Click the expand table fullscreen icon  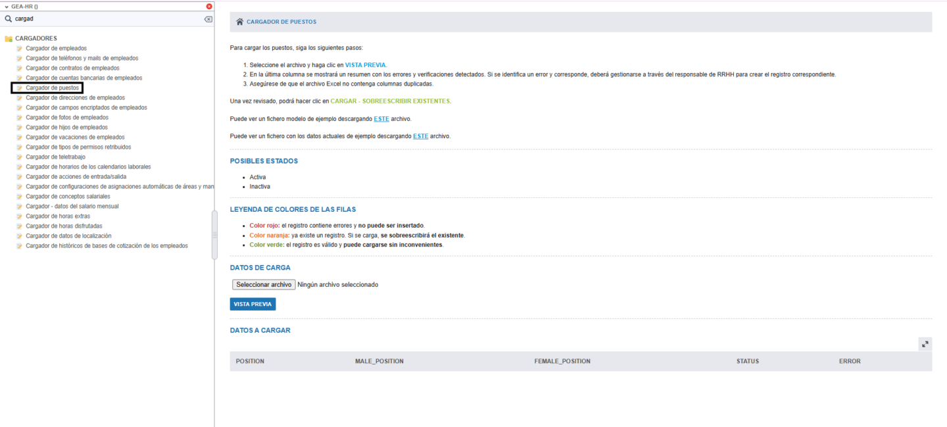[x=925, y=344]
